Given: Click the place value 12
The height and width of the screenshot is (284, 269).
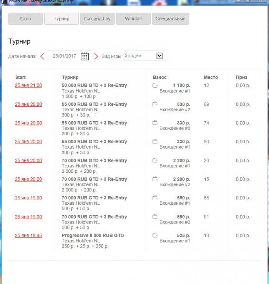Looking at the screenshot, I should pos(206,85).
